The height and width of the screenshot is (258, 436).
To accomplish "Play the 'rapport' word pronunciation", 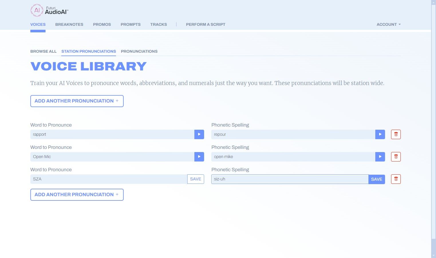I will [x=199, y=134].
